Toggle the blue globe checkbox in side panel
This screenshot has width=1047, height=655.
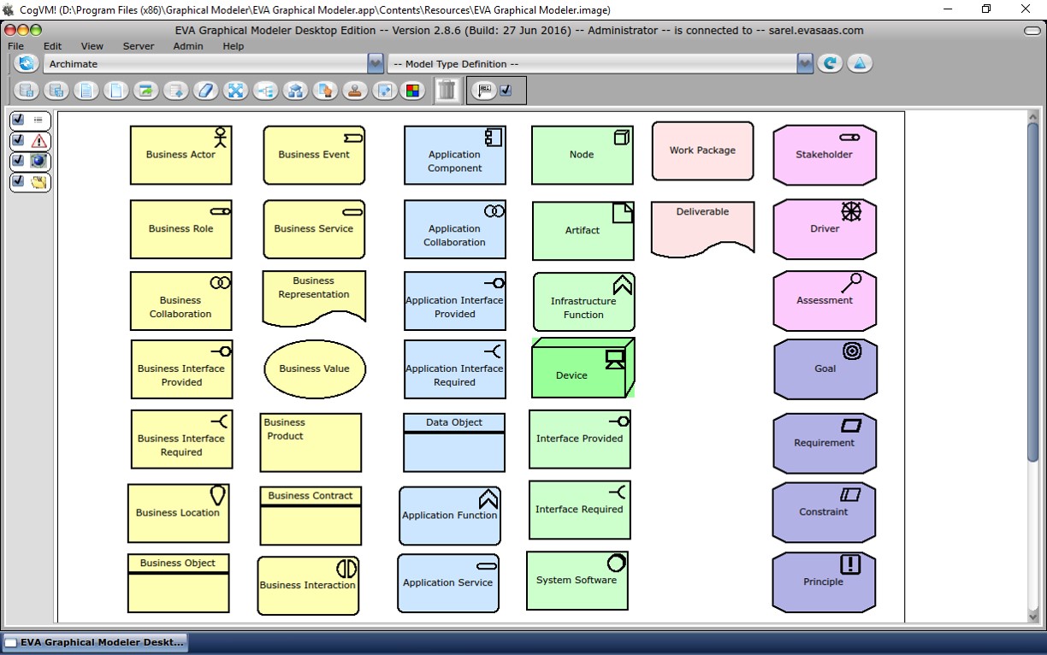pos(17,161)
